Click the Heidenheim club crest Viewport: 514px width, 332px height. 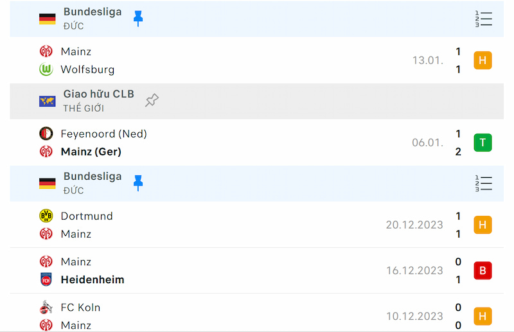pyautogui.click(x=46, y=279)
